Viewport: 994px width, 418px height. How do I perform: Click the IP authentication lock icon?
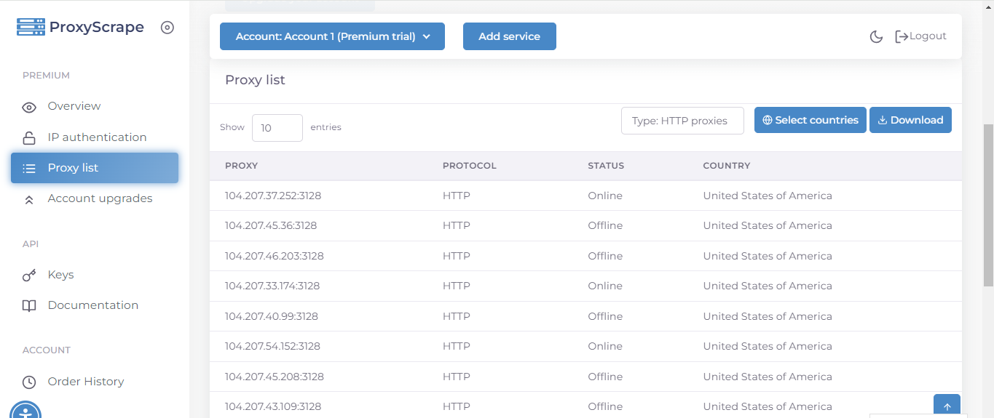click(29, 137)
